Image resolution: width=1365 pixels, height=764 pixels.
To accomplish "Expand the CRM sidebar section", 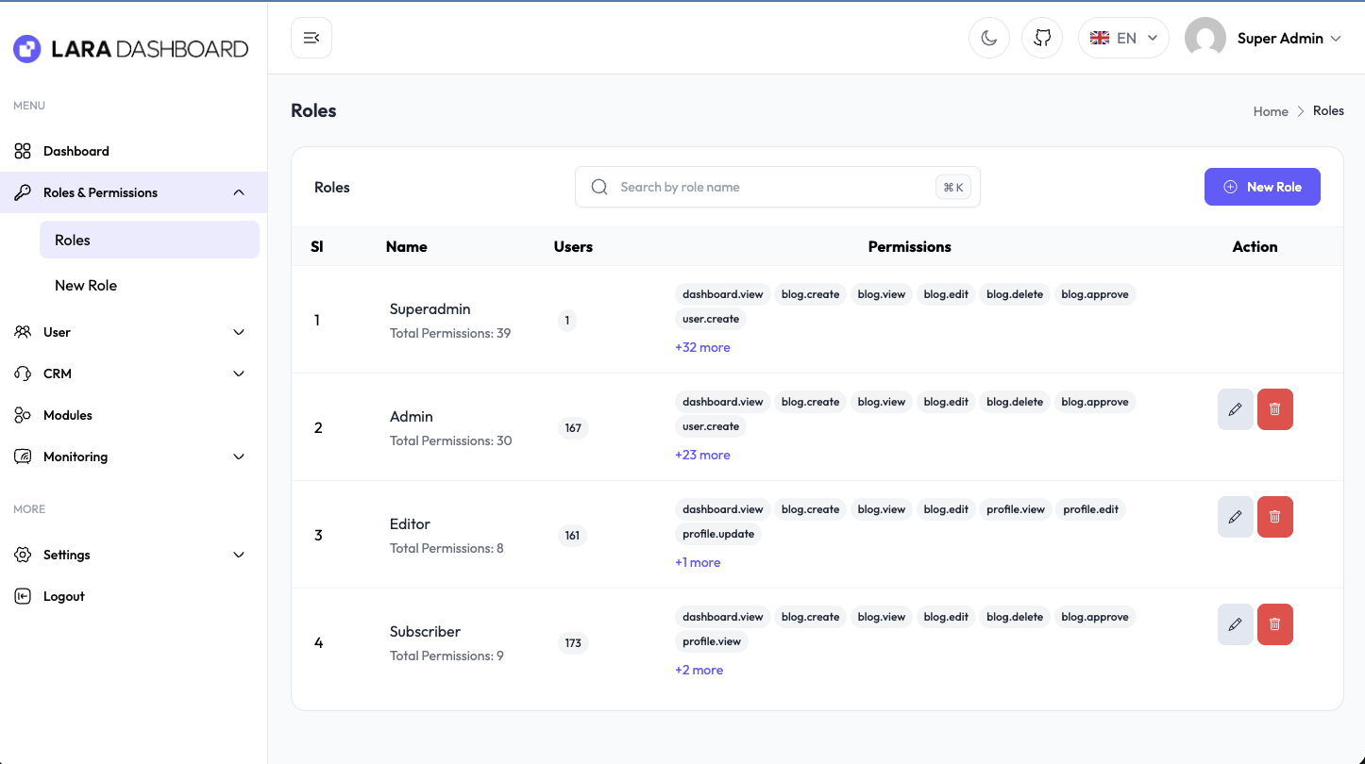I will [x=130, y=374].
